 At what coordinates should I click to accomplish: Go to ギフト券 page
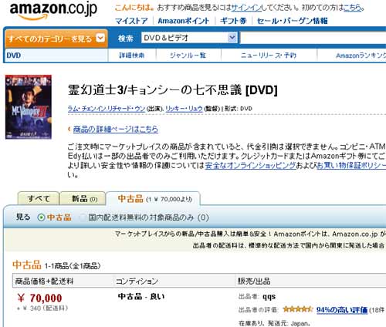(233, 21)
